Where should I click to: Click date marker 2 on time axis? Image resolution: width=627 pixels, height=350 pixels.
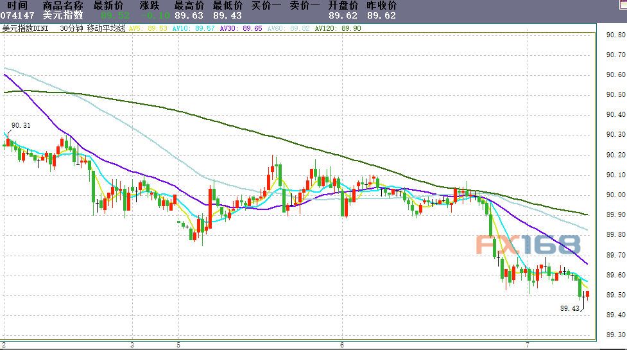pyautogui.click(x=4, y=346)
